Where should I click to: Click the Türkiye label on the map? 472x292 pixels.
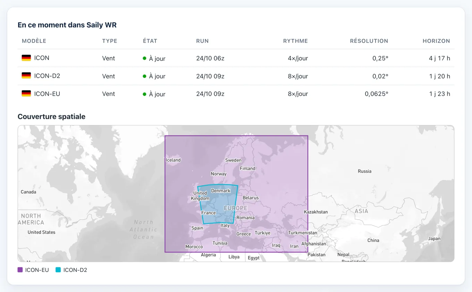262,233
